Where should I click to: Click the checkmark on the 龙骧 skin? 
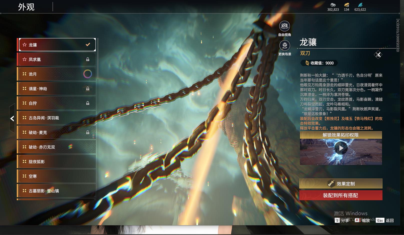[88, 45]
